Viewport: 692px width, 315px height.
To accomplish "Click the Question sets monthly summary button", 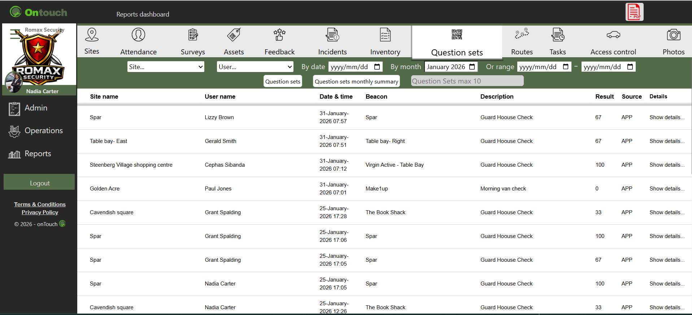I will pos(356,81).
